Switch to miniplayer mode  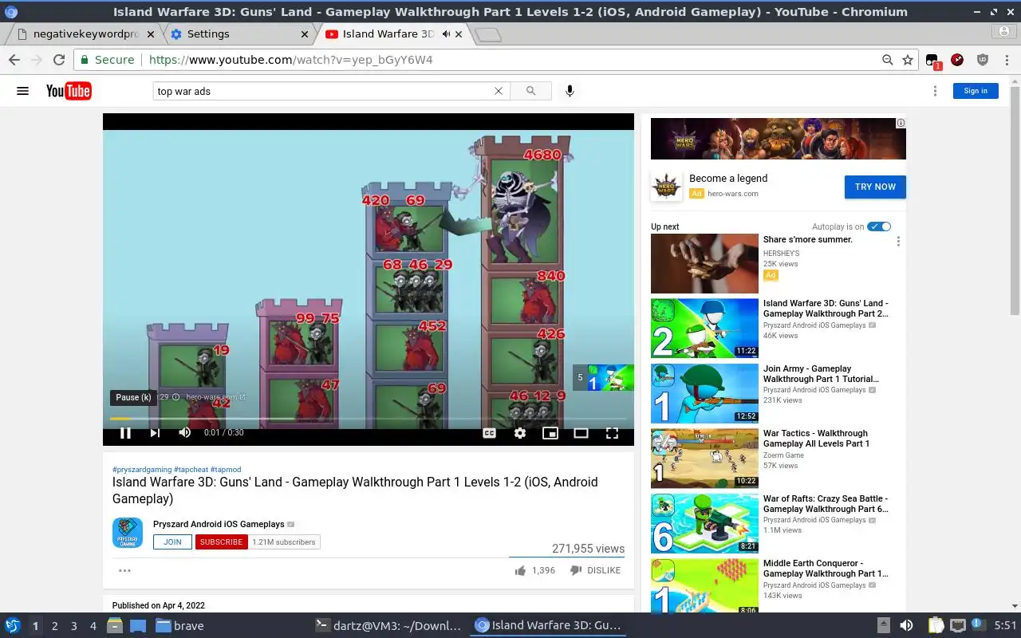coord(550,433)
